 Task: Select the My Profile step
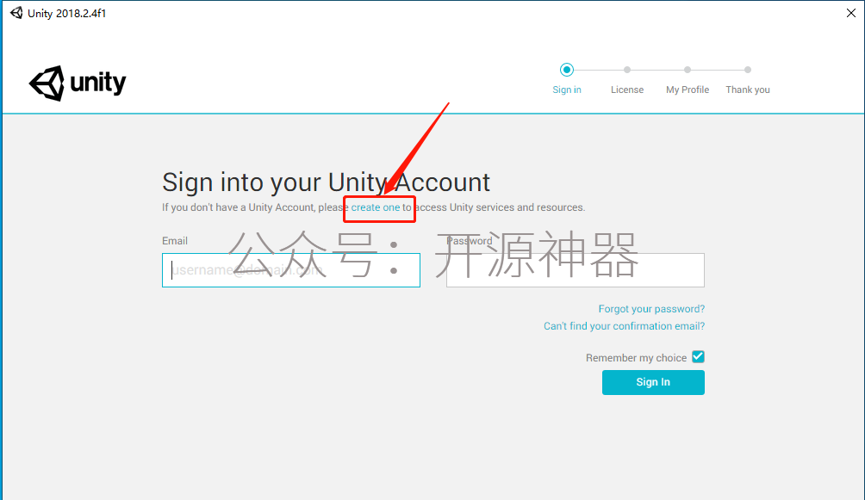click(688, 70)
